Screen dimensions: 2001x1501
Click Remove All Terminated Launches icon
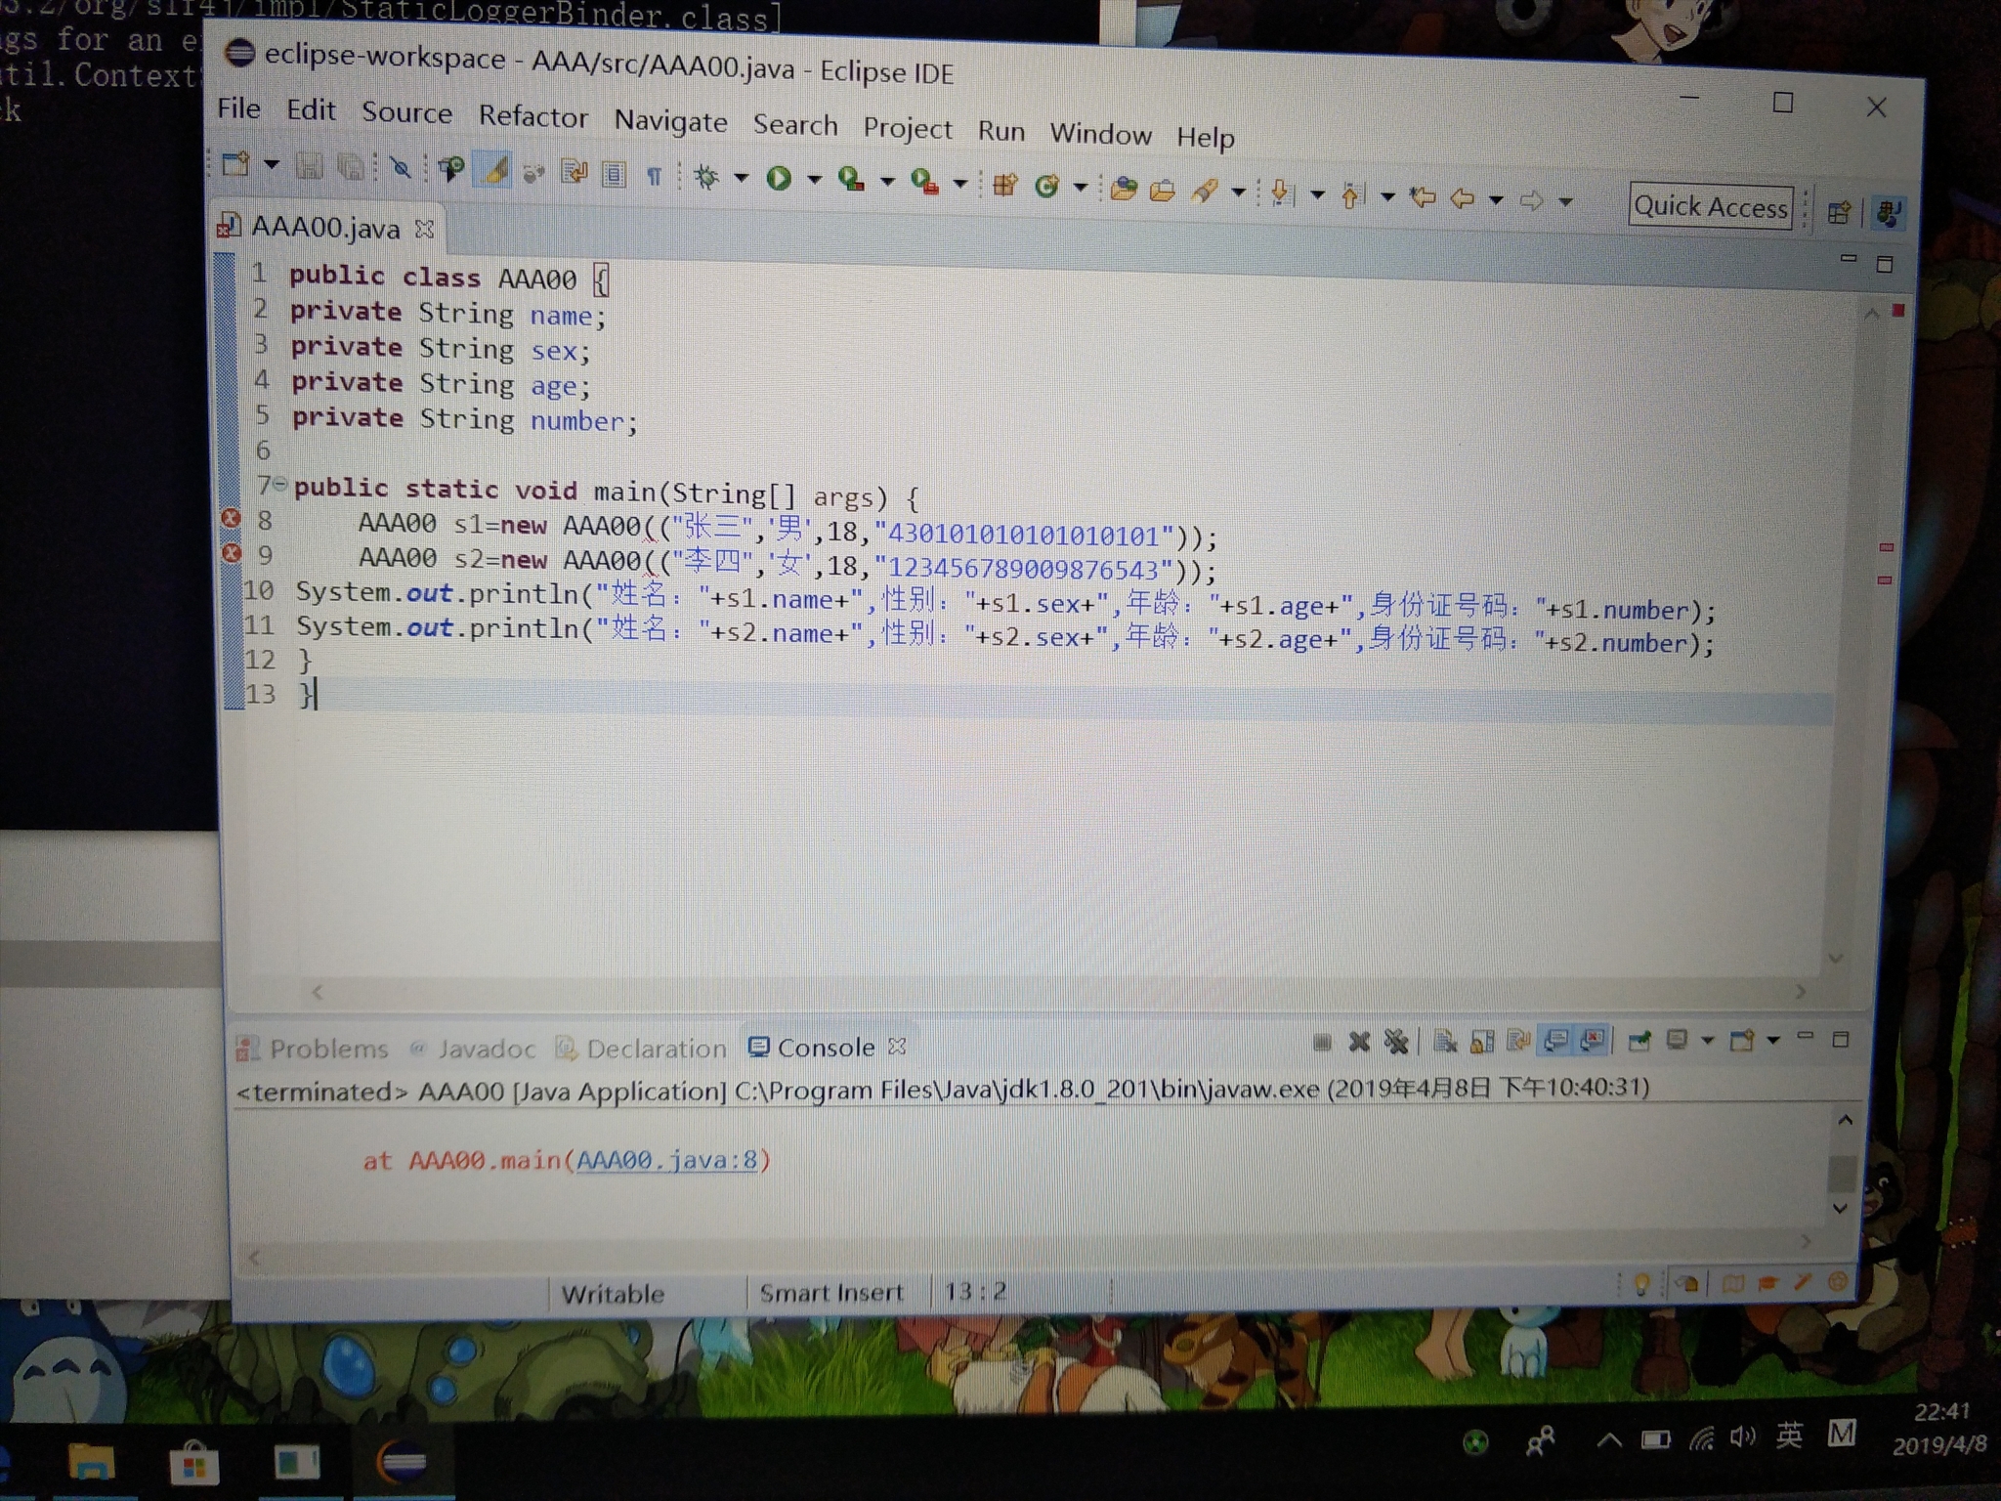pos(1396,1042)
